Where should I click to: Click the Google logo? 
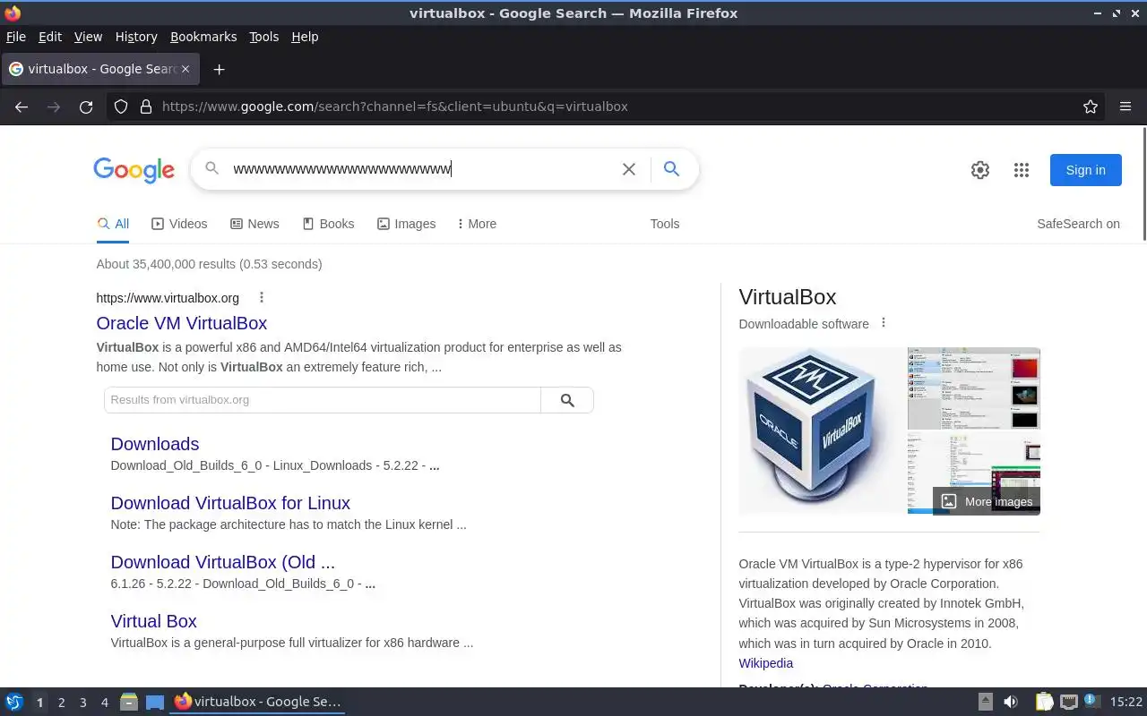click(134, 170)
